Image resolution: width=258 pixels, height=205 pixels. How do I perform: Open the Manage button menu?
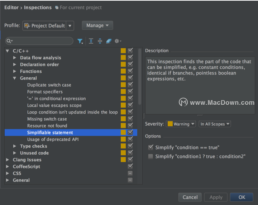click(97, 25)
